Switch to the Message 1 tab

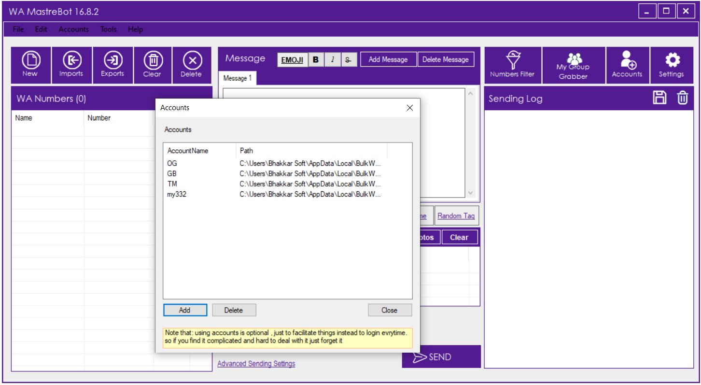pos(238,78)
